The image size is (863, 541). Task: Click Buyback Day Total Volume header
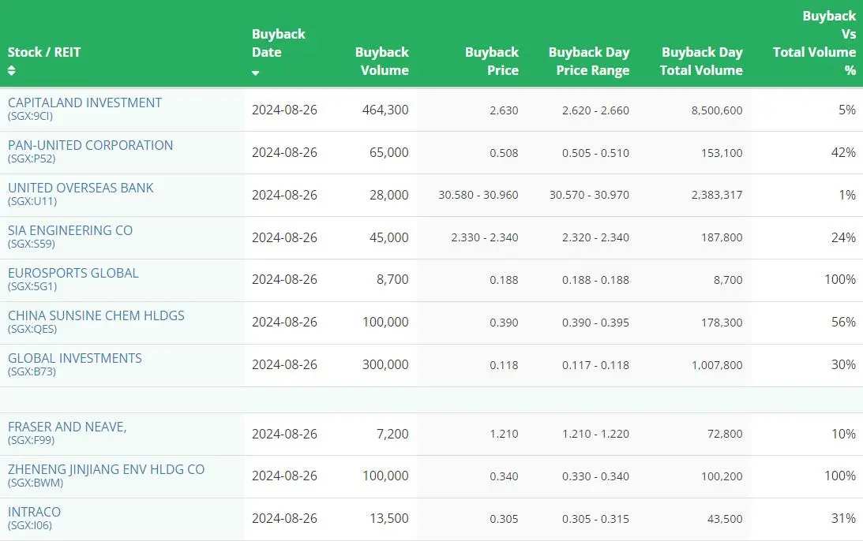(701, 61)
